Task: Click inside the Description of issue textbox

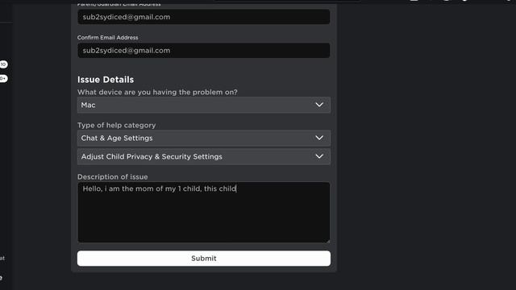Action: click(204, 213)
